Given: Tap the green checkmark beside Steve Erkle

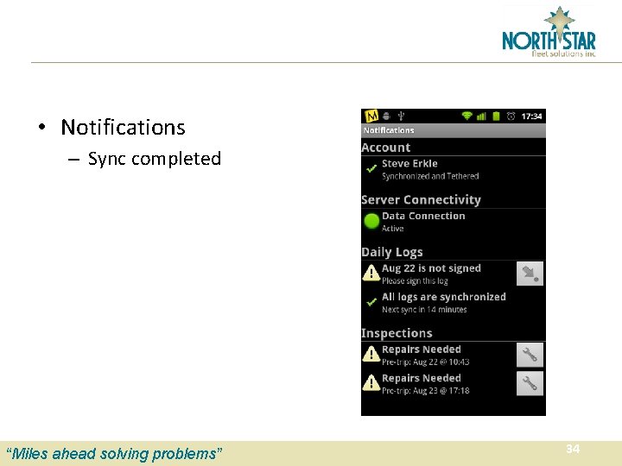Looking at the screenshot, I should point(371,169).
